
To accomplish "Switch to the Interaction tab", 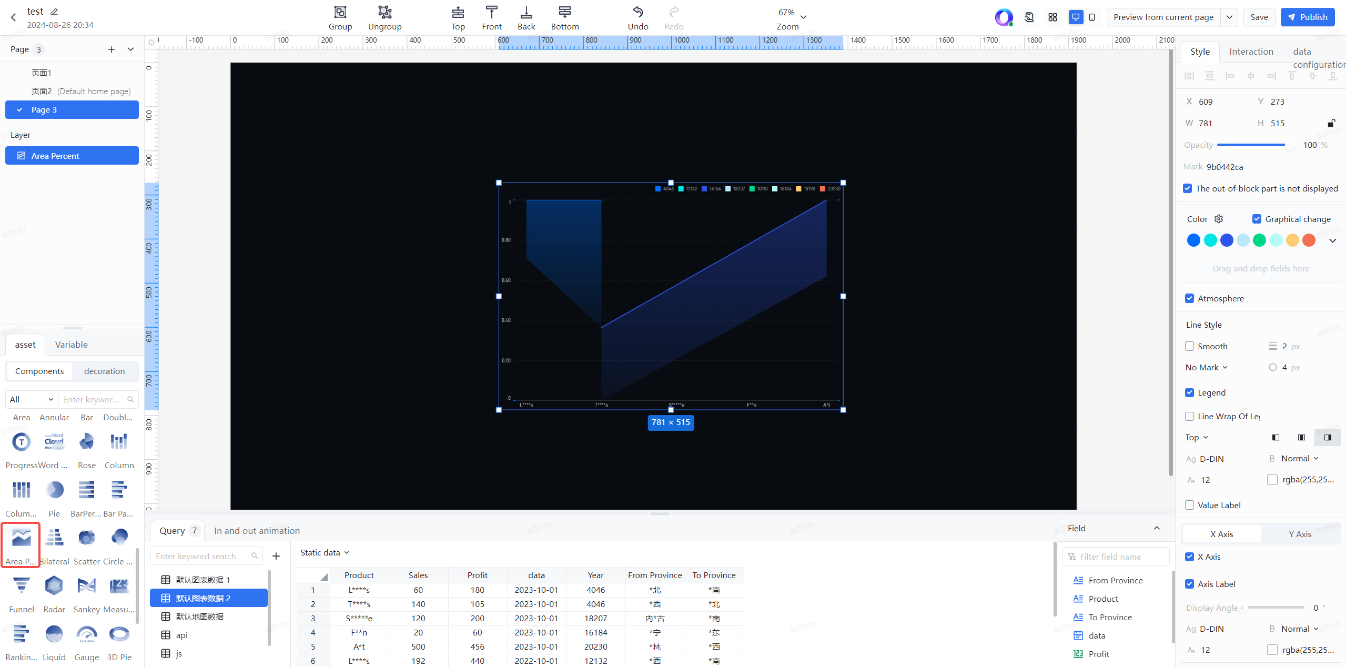I will [x=1251, y=52].
